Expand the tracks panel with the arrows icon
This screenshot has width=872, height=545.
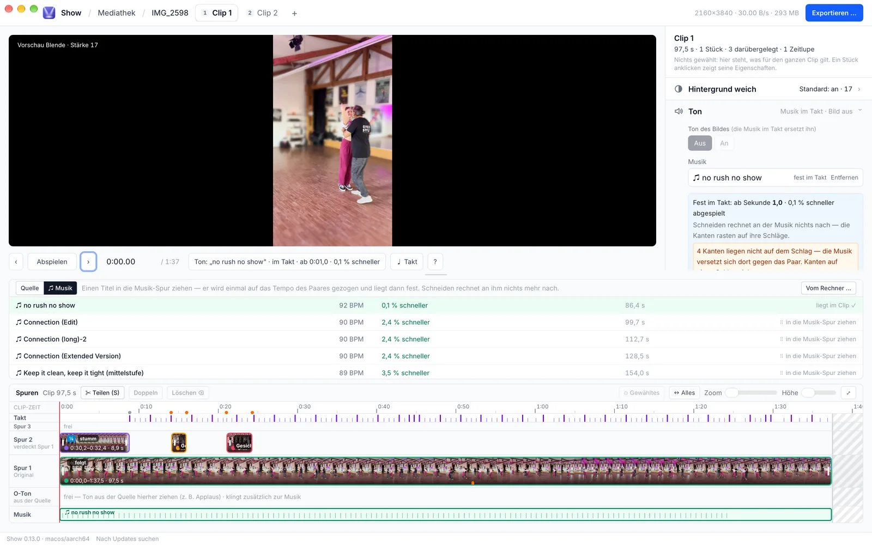848,392
